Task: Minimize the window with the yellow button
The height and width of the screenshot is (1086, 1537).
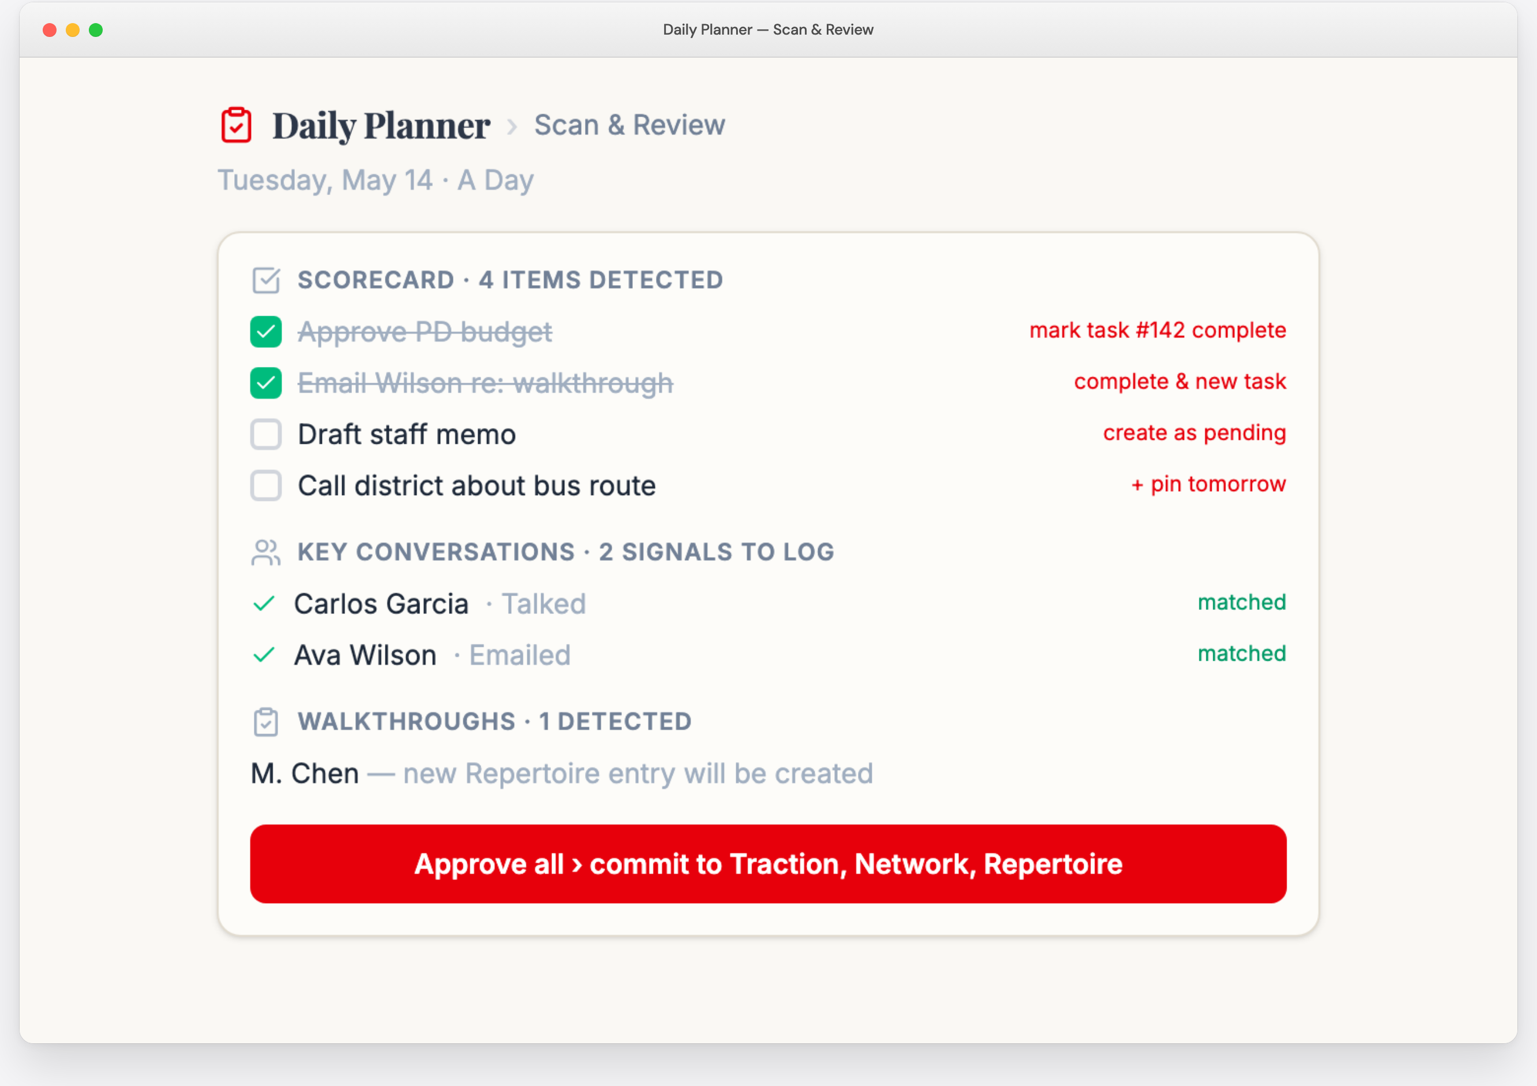Action: (73, 30)
